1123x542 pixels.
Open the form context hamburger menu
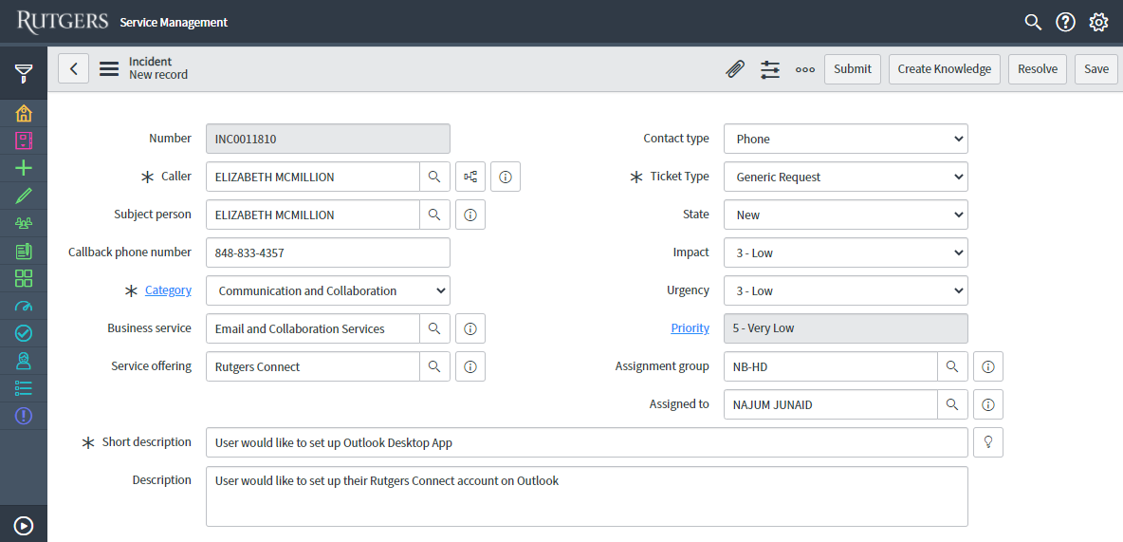pos(109,69)
